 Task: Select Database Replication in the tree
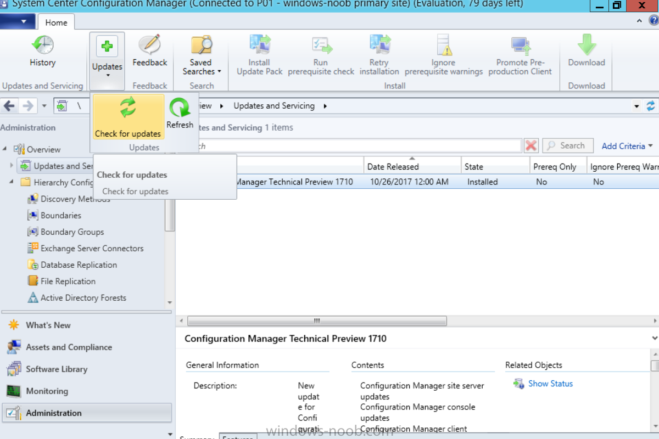[x=72, y=264]
